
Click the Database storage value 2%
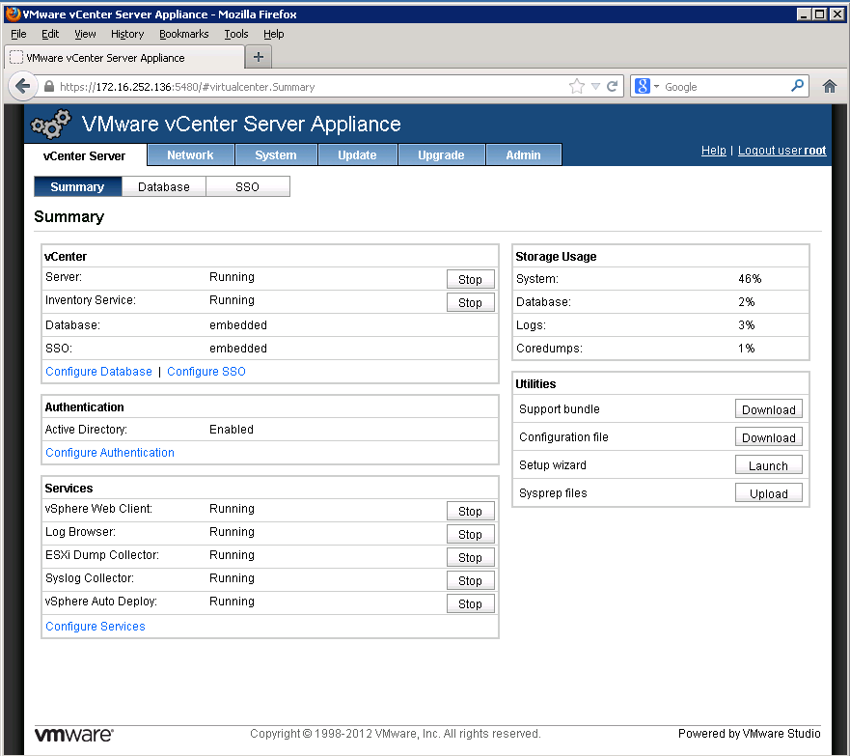[747, 302]
